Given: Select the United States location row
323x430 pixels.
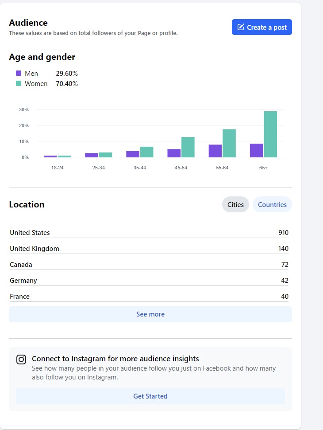Looking at the screenshot, I should pos(149,233).
